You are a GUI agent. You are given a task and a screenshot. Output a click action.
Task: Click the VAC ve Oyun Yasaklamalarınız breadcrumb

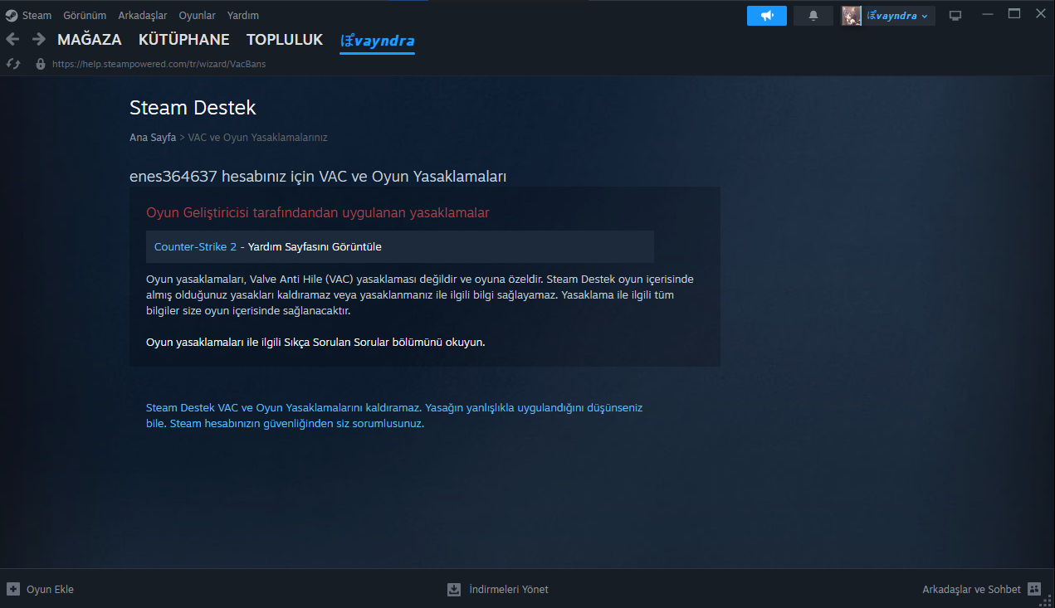pyautogui.click(x=257, y=138)
